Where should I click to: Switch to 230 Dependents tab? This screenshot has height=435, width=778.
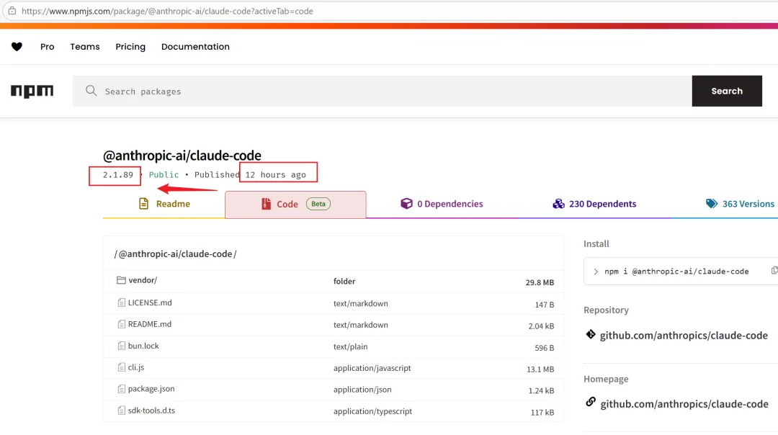tap(594, 204)
